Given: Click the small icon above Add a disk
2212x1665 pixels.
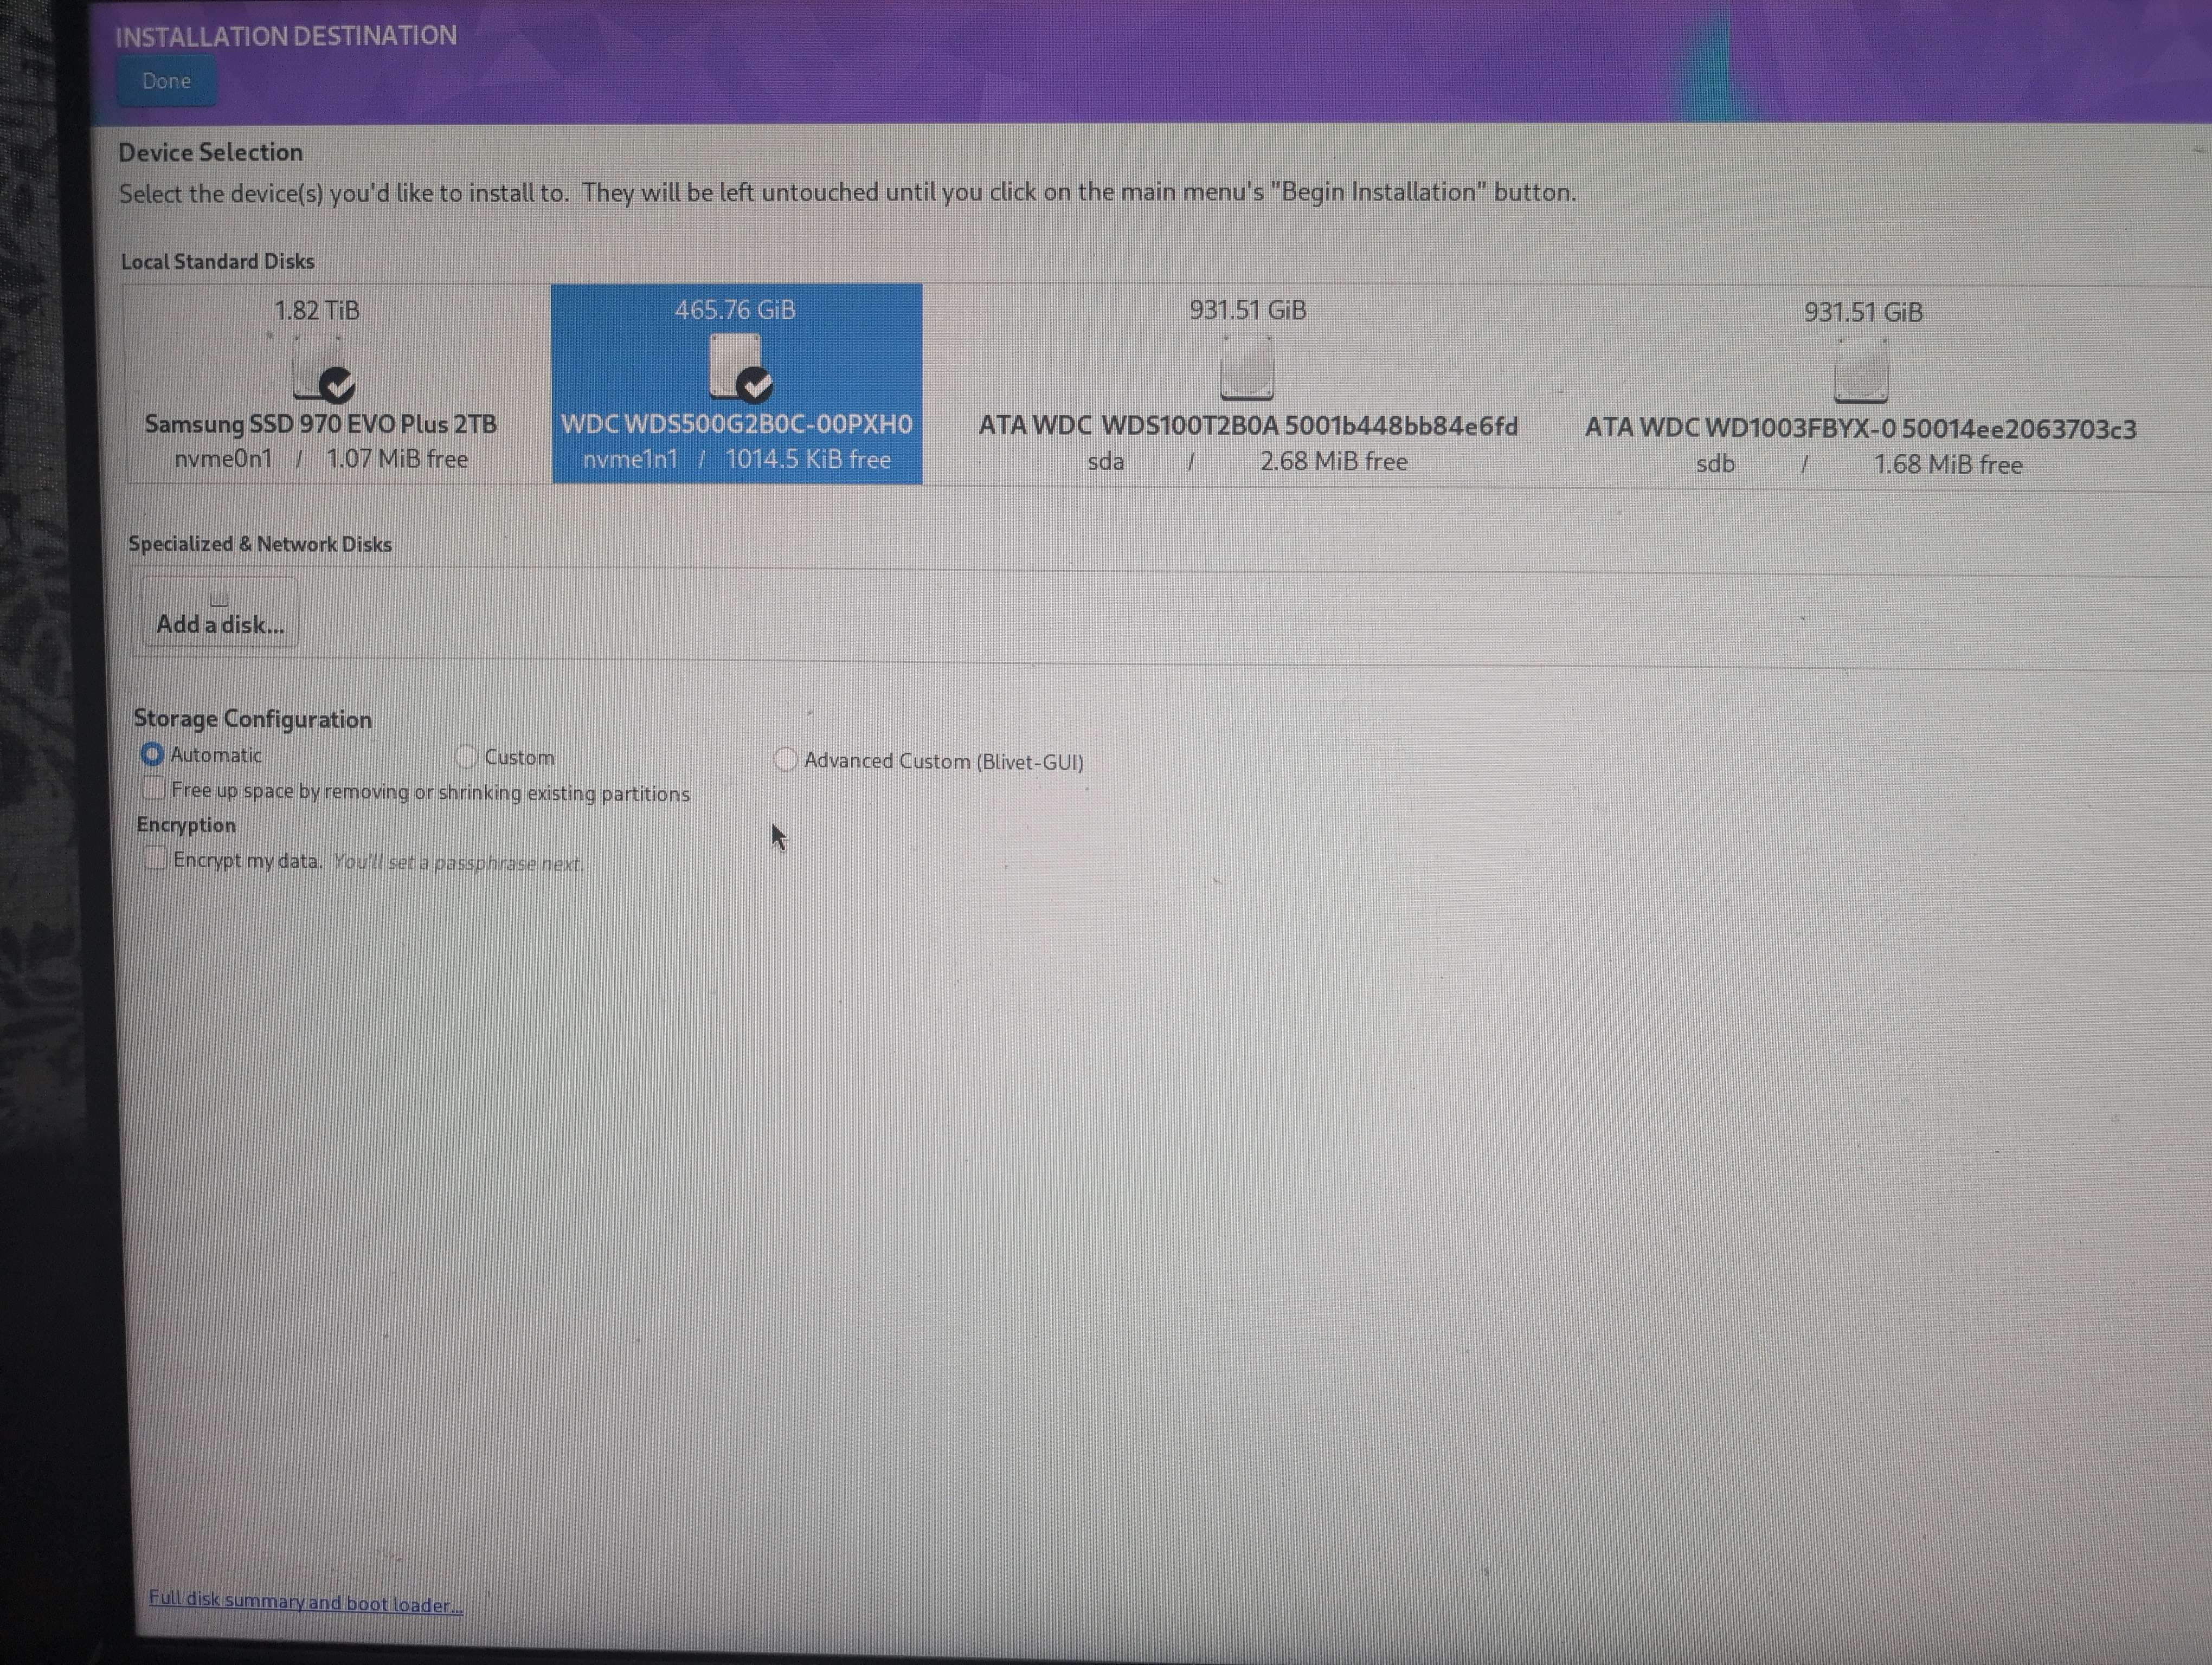Looking at the screenshot, I should pos(219,599).
